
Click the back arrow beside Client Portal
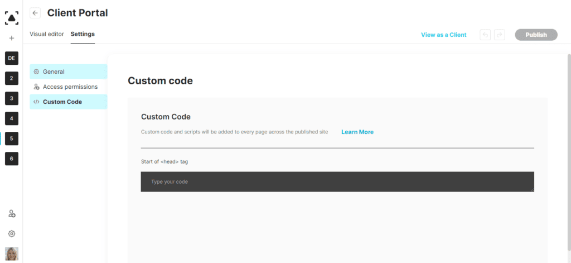pos(35,13)
